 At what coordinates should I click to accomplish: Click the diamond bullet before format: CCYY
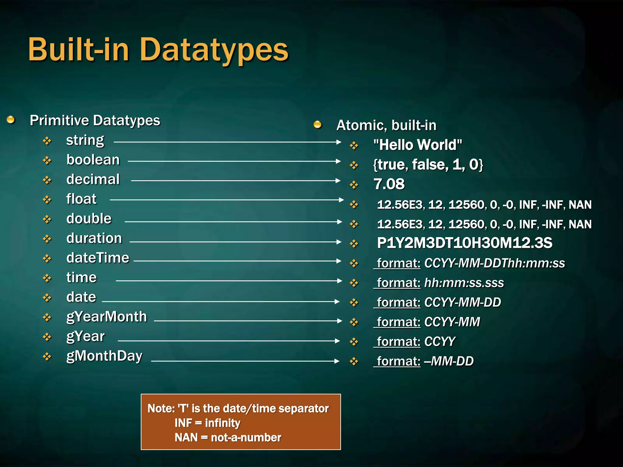coord(354,342)
